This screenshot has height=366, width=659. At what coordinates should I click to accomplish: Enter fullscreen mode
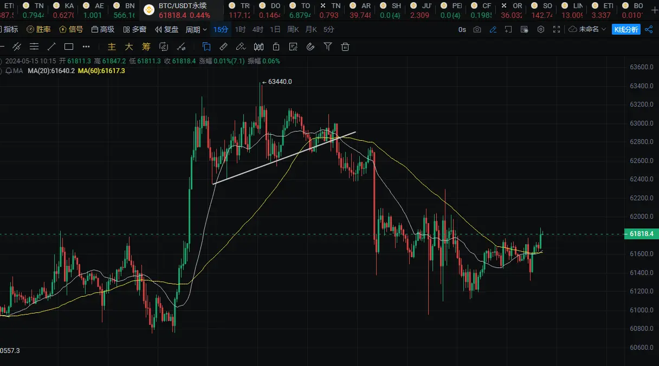(x=557, y=29)
